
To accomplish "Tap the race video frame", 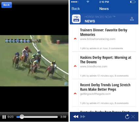I will tap(34, 61).
